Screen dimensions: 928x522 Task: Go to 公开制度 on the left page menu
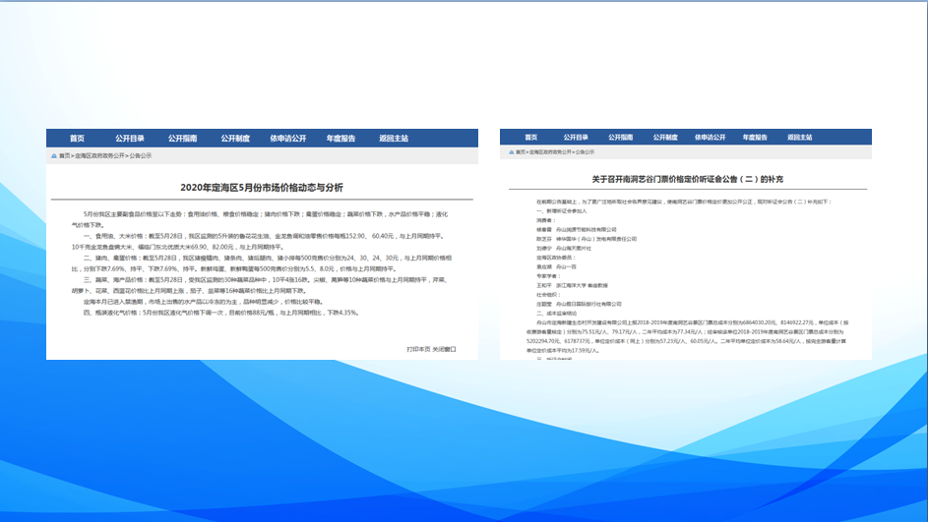pos(234,139)
